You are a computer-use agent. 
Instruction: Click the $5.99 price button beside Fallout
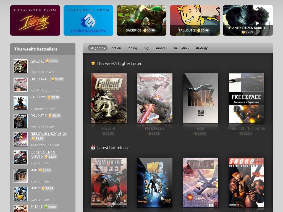pyautogui.click(x=52, y=61)
